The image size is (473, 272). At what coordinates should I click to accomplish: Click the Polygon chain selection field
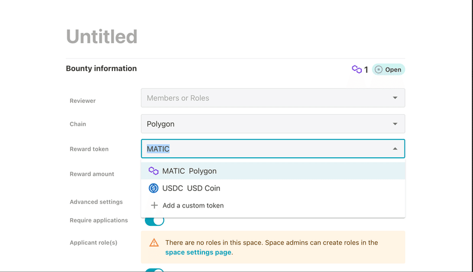(273, 124)
